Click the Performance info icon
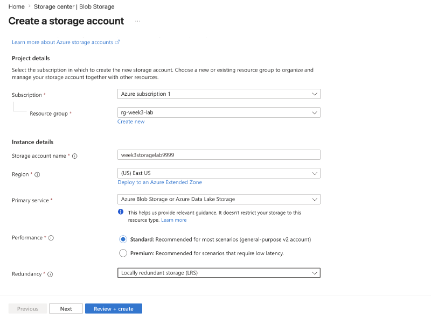 pos(51,238)
